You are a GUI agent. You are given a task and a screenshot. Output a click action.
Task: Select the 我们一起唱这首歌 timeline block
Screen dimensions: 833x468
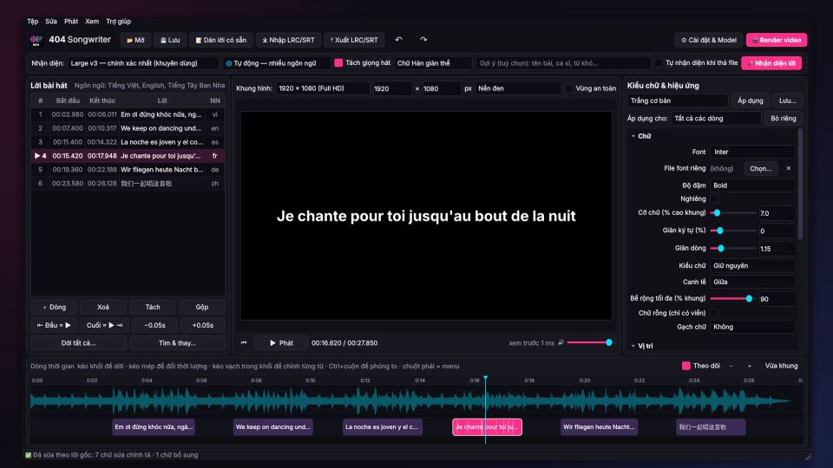point(711,427)
